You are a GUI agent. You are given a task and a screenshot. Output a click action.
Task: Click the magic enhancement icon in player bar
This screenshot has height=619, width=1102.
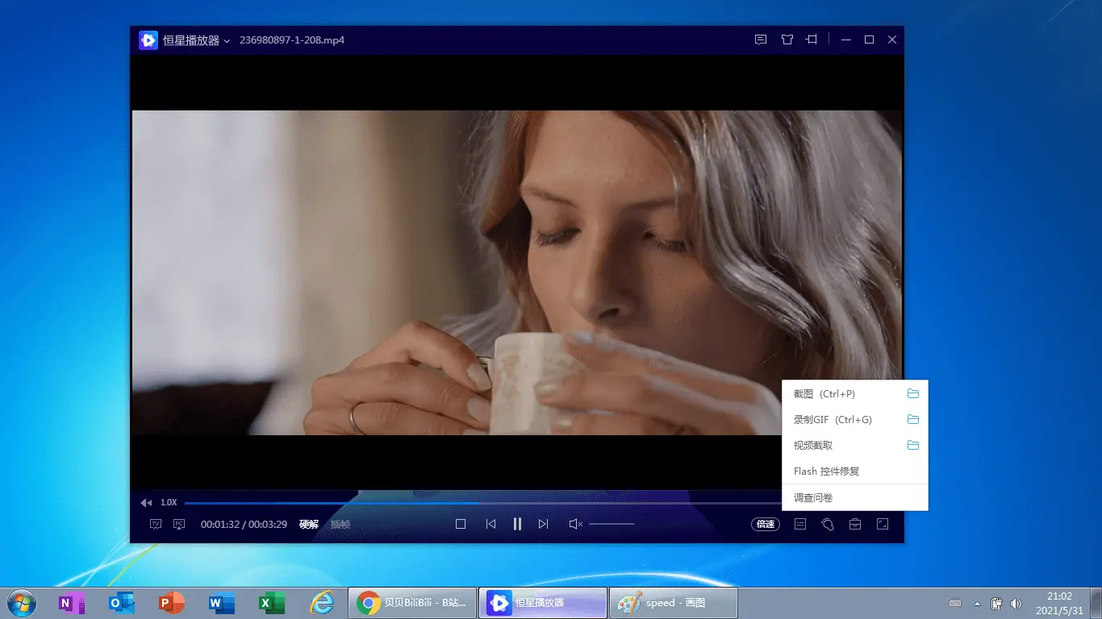[x=827, y=524]
